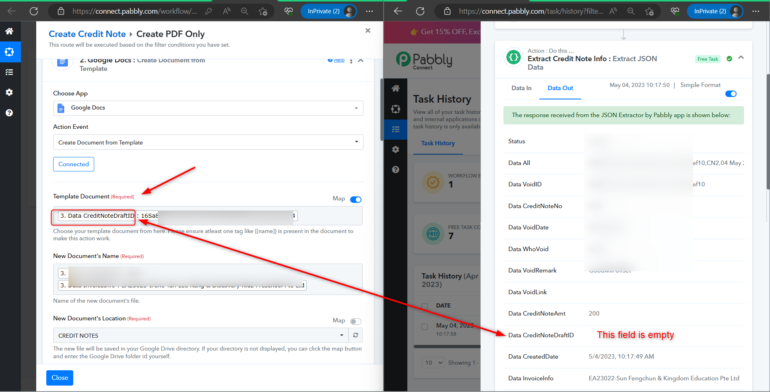
Task: Click the InPrivate (2) button in left browser
Action: tap(328, 11)
